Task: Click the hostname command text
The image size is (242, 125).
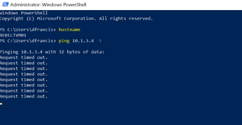Action: click(69, 30)
